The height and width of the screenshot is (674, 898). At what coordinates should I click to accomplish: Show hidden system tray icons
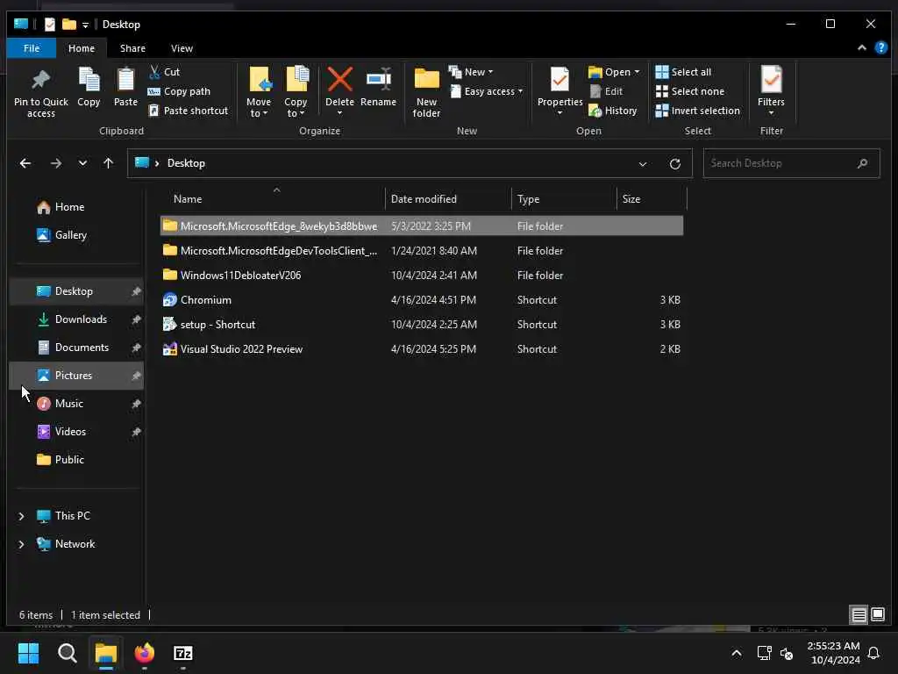tap(737, 653)
